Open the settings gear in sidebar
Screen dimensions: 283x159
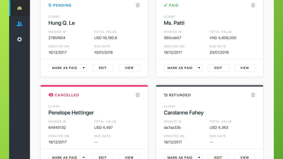click(19, 39)
